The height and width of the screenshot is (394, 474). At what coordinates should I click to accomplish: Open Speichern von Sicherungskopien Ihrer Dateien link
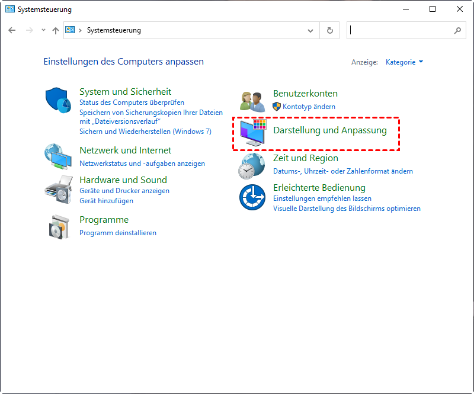coord(151,117)
